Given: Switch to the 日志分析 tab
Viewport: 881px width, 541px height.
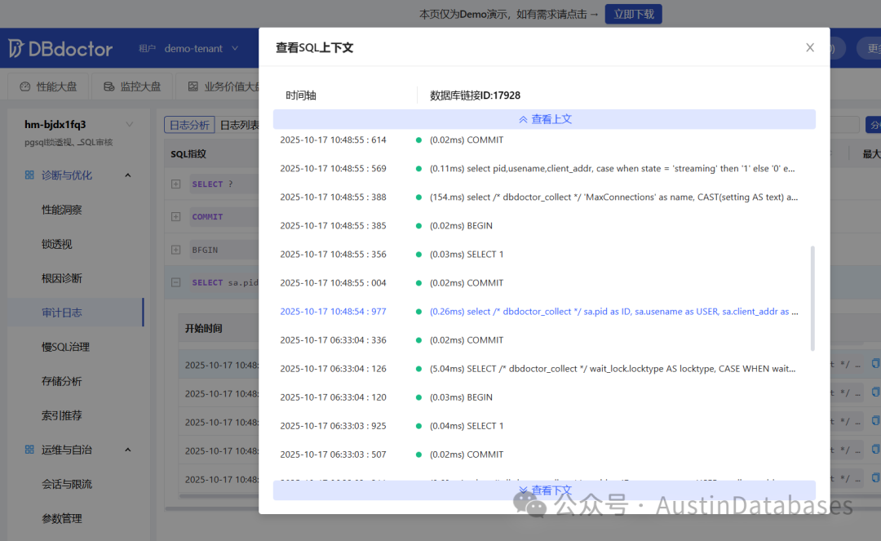Looking at the screenshot, I should point(189,125).
